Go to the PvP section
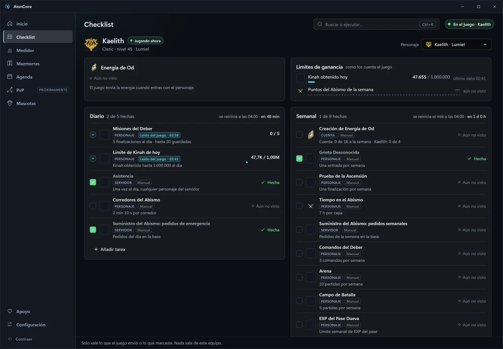This screenshot has width=503, height=349. pyautogui.click(x=38, y=90)
